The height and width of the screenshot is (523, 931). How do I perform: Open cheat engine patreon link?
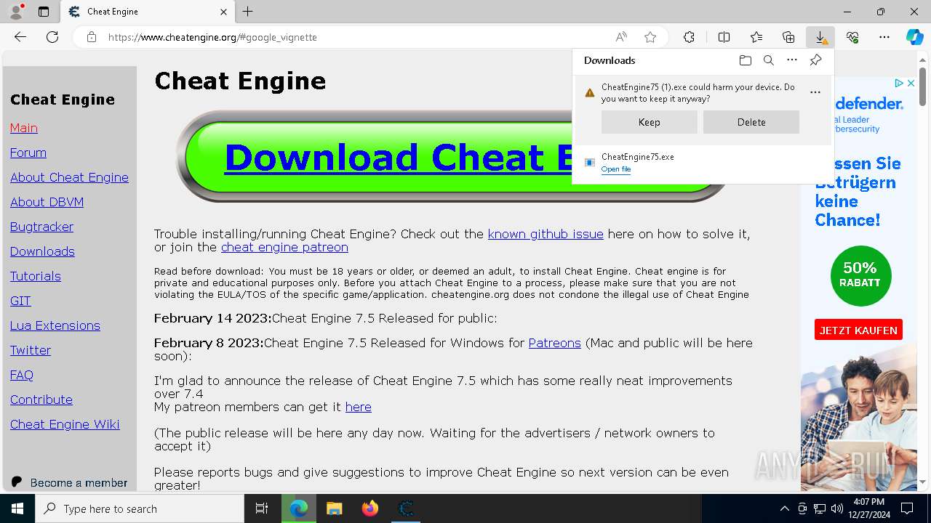[284, 247]
